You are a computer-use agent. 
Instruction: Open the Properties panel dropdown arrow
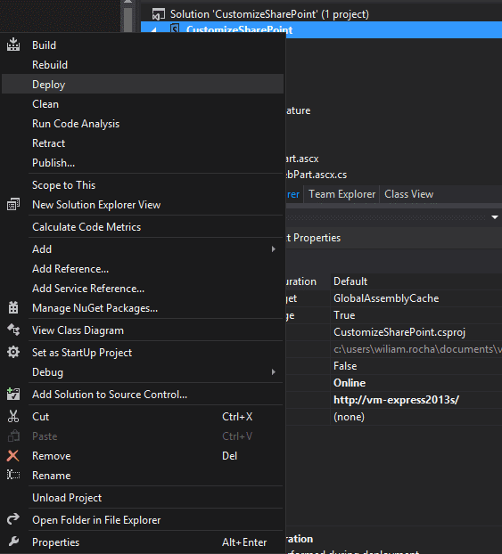495,217
